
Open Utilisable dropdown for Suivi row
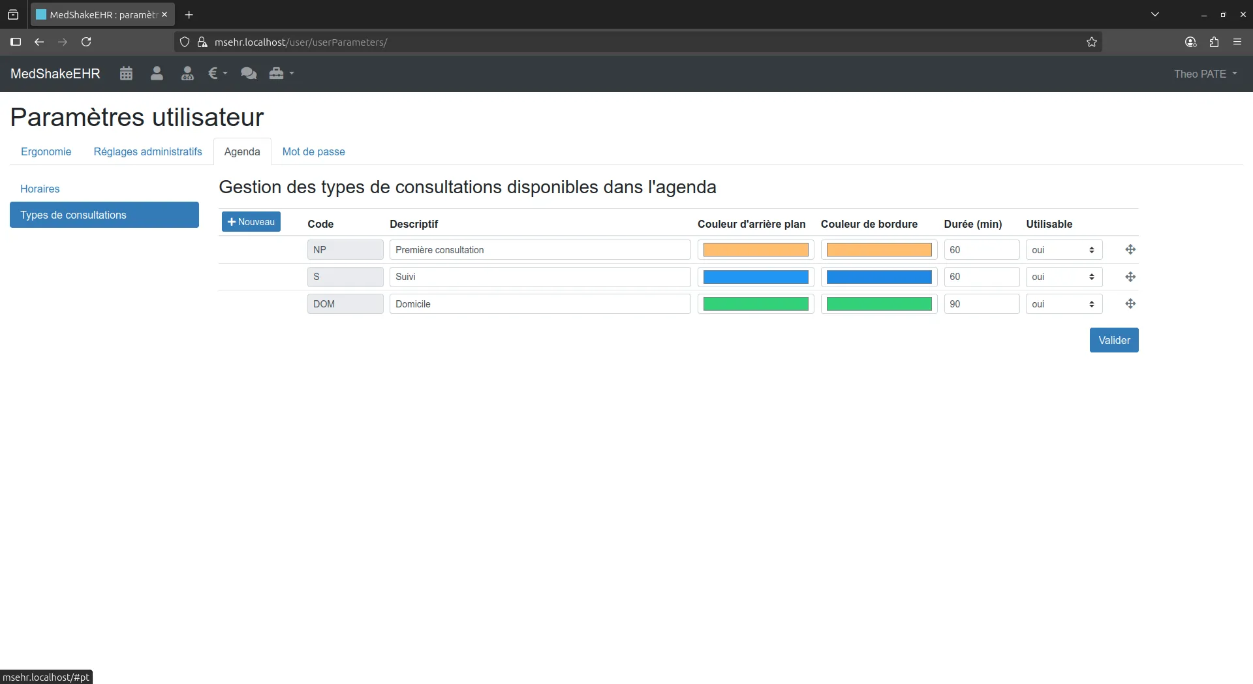pos(1063,277)
